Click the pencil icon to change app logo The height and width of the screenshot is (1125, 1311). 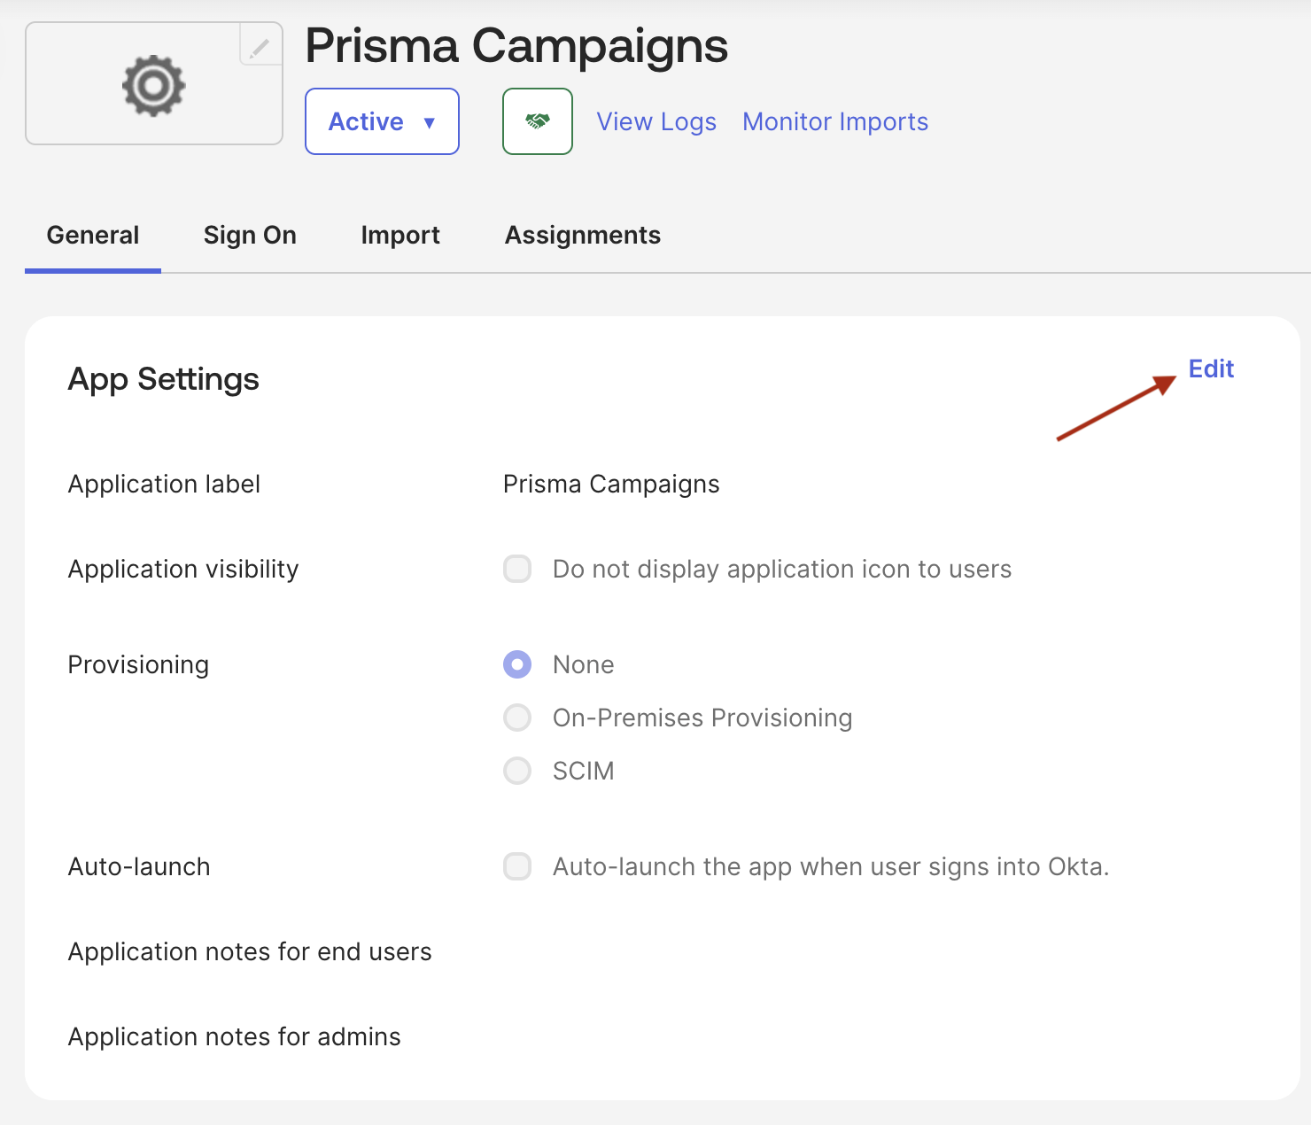(x=259, y=49)
